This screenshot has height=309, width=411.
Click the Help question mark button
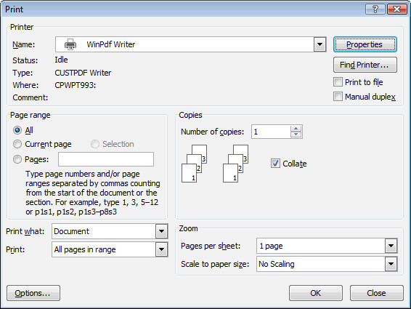tap(375, 9)
